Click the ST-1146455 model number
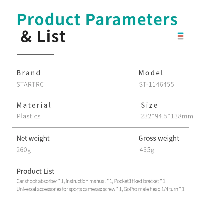 156,84
